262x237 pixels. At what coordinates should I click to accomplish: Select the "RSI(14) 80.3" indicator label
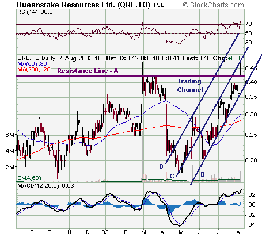click(35, 12)
